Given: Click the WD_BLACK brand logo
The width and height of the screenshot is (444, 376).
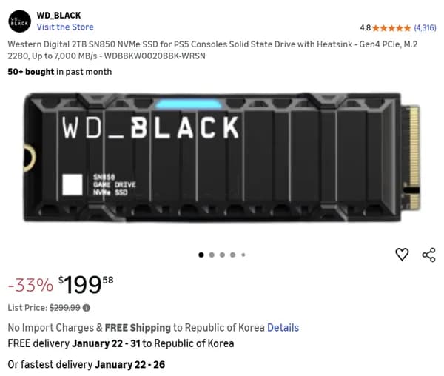Looking at the screenshot, I should (20, 21).
